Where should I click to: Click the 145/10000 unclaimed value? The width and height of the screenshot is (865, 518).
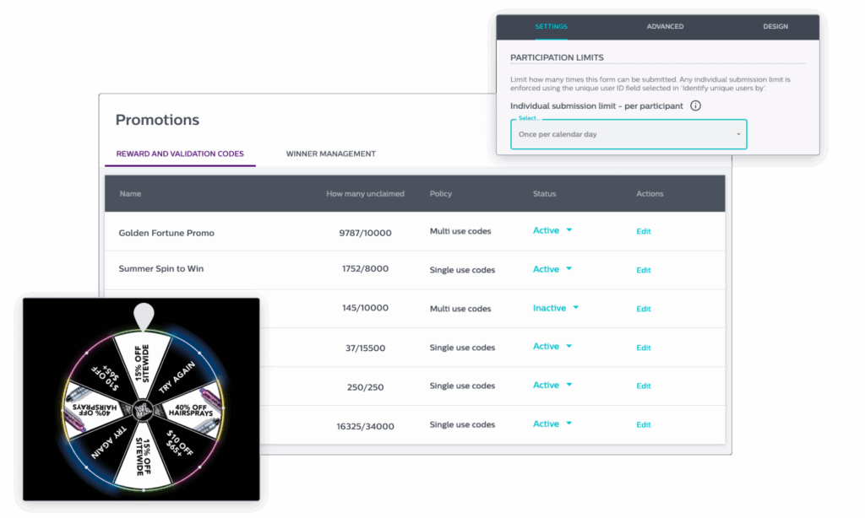pyautogui.click(x=365, y=308)
